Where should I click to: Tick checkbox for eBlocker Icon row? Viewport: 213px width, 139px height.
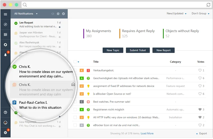(x=75, y=125)
